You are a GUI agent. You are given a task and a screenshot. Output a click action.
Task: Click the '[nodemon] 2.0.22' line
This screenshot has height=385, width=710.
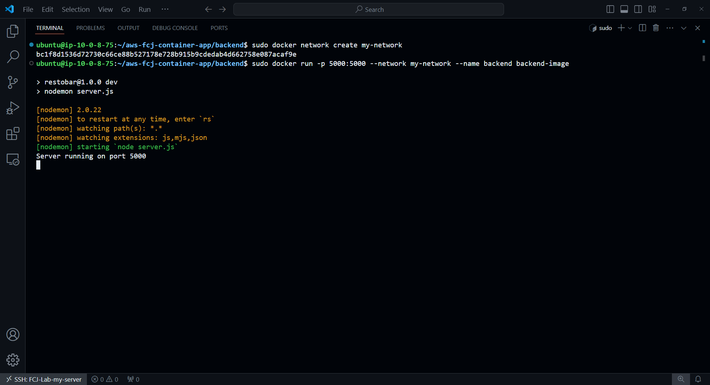pyautogui.click(x=69, y=110)
